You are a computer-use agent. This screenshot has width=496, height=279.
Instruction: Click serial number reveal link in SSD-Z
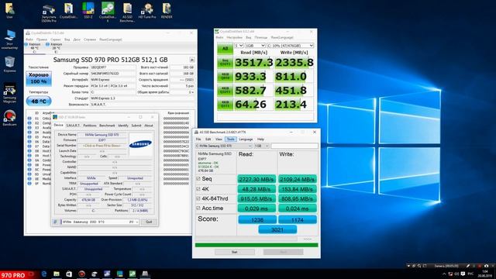[102, 146]
